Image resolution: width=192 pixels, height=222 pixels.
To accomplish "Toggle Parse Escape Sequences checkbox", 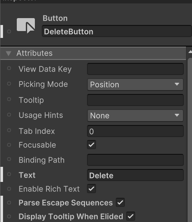I will pos(120,203).
